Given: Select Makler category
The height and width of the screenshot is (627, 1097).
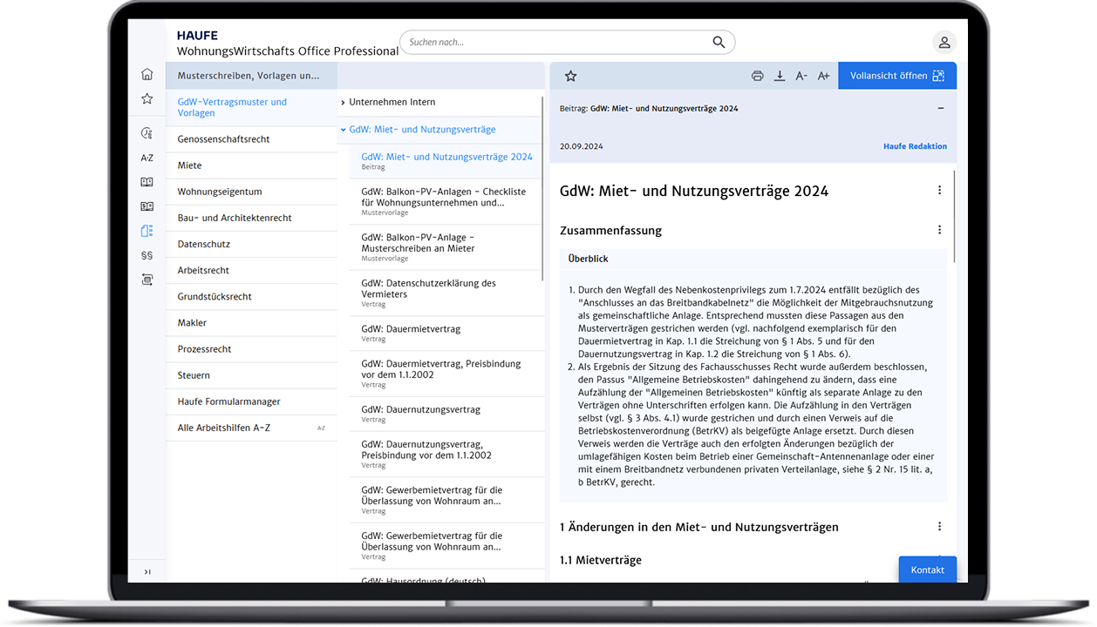Looking at the screenshot, I should pyautogui.click(x=251, y=322).
